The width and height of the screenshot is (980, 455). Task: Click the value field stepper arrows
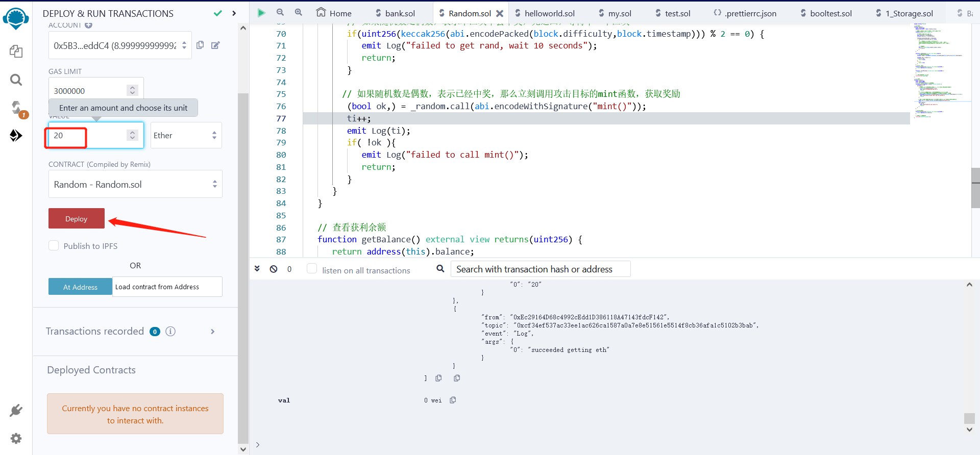133,135
